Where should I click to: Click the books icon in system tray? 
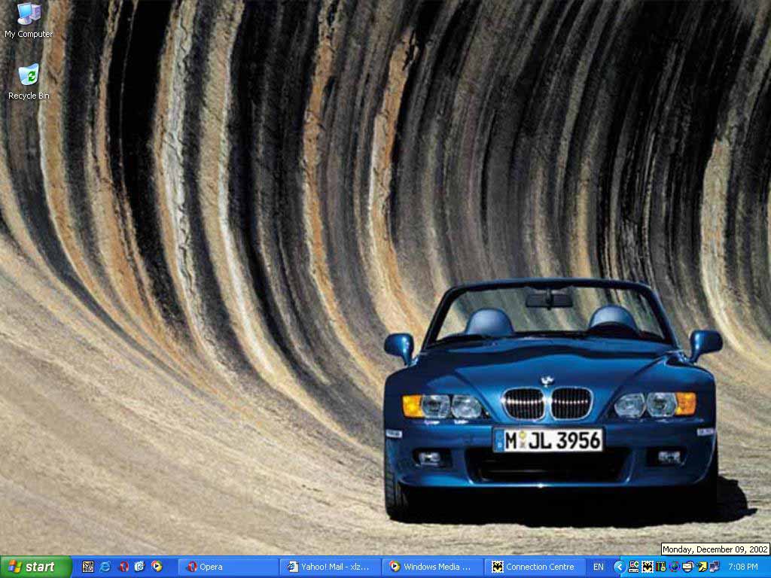(660, 567)
